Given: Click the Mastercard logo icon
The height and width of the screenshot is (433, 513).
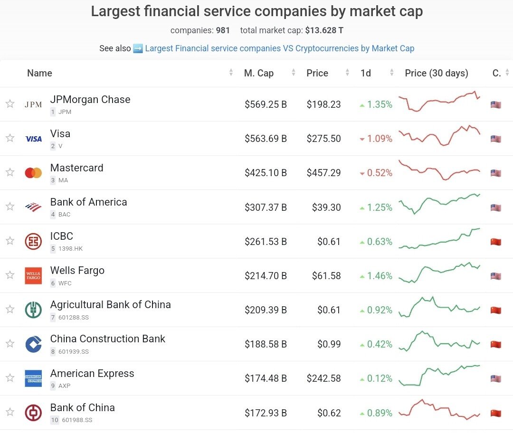Looking at the screenshot, I should (33, 173).
